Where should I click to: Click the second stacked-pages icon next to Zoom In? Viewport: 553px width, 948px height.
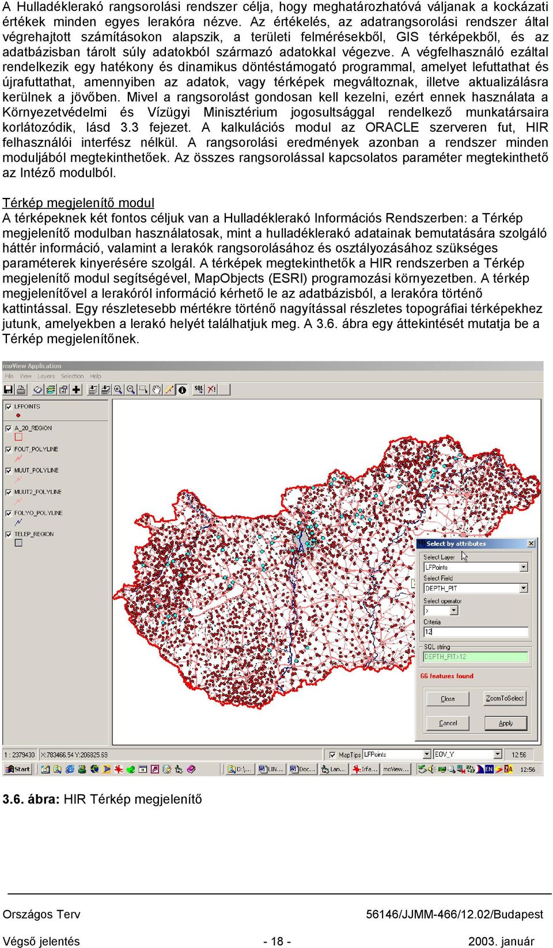coord(105,390)
